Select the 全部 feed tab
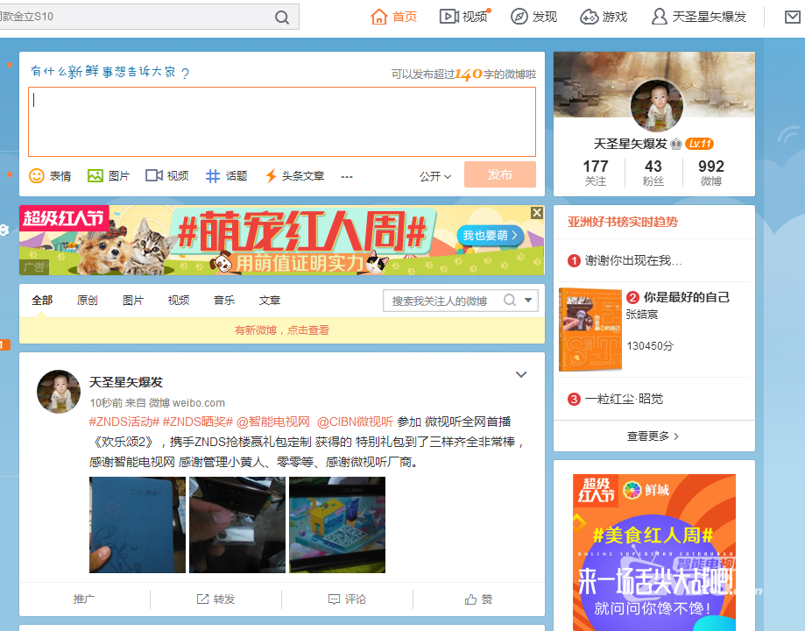The height and width of the screenshot is (631, 805). [x=42, y=300]
